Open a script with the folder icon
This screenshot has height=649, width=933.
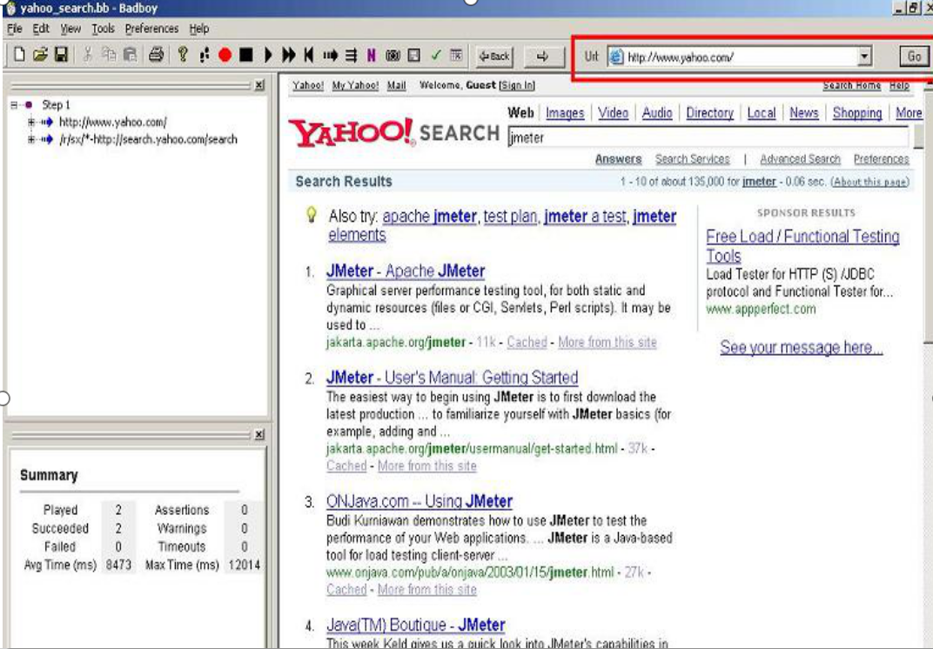(40, 55)
